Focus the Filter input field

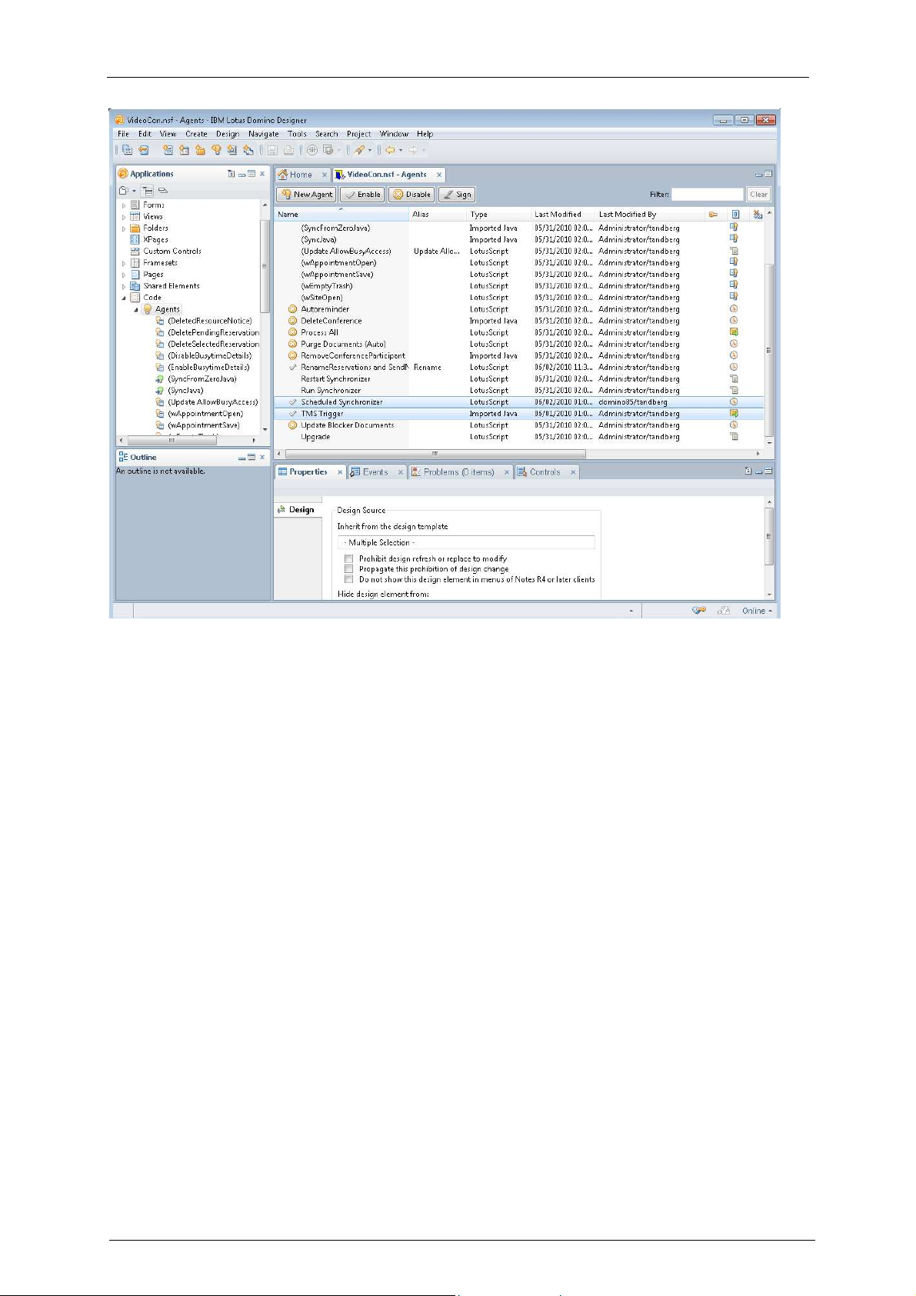click(x=707, y=195)
